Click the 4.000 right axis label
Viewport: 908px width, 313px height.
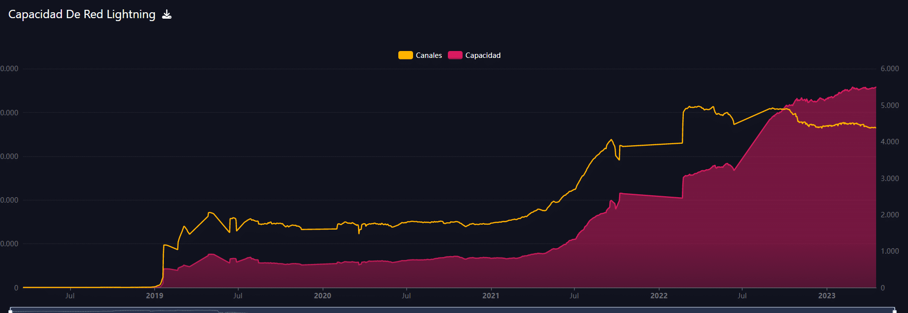pos(890,142)
